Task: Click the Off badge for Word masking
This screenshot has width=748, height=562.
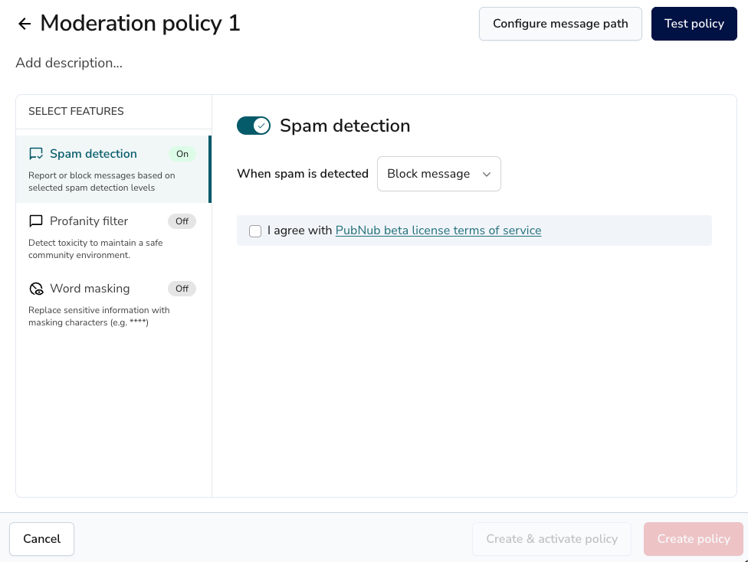Action: (182, 289)
